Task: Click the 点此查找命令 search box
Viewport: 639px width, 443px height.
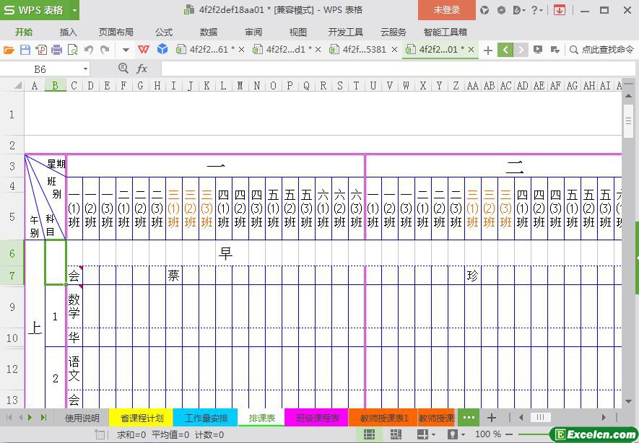Action: coord(601,50)
